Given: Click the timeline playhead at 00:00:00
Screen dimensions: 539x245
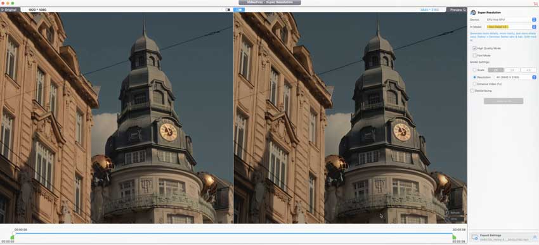Looking at the screenshot, I should pyautogui.click(x=14, y=234).
